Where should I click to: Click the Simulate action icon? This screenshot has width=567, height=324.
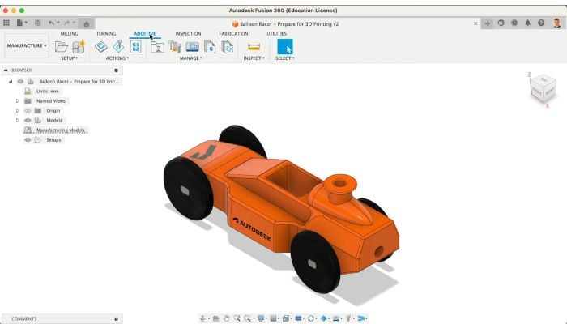[x=118, y=47]
